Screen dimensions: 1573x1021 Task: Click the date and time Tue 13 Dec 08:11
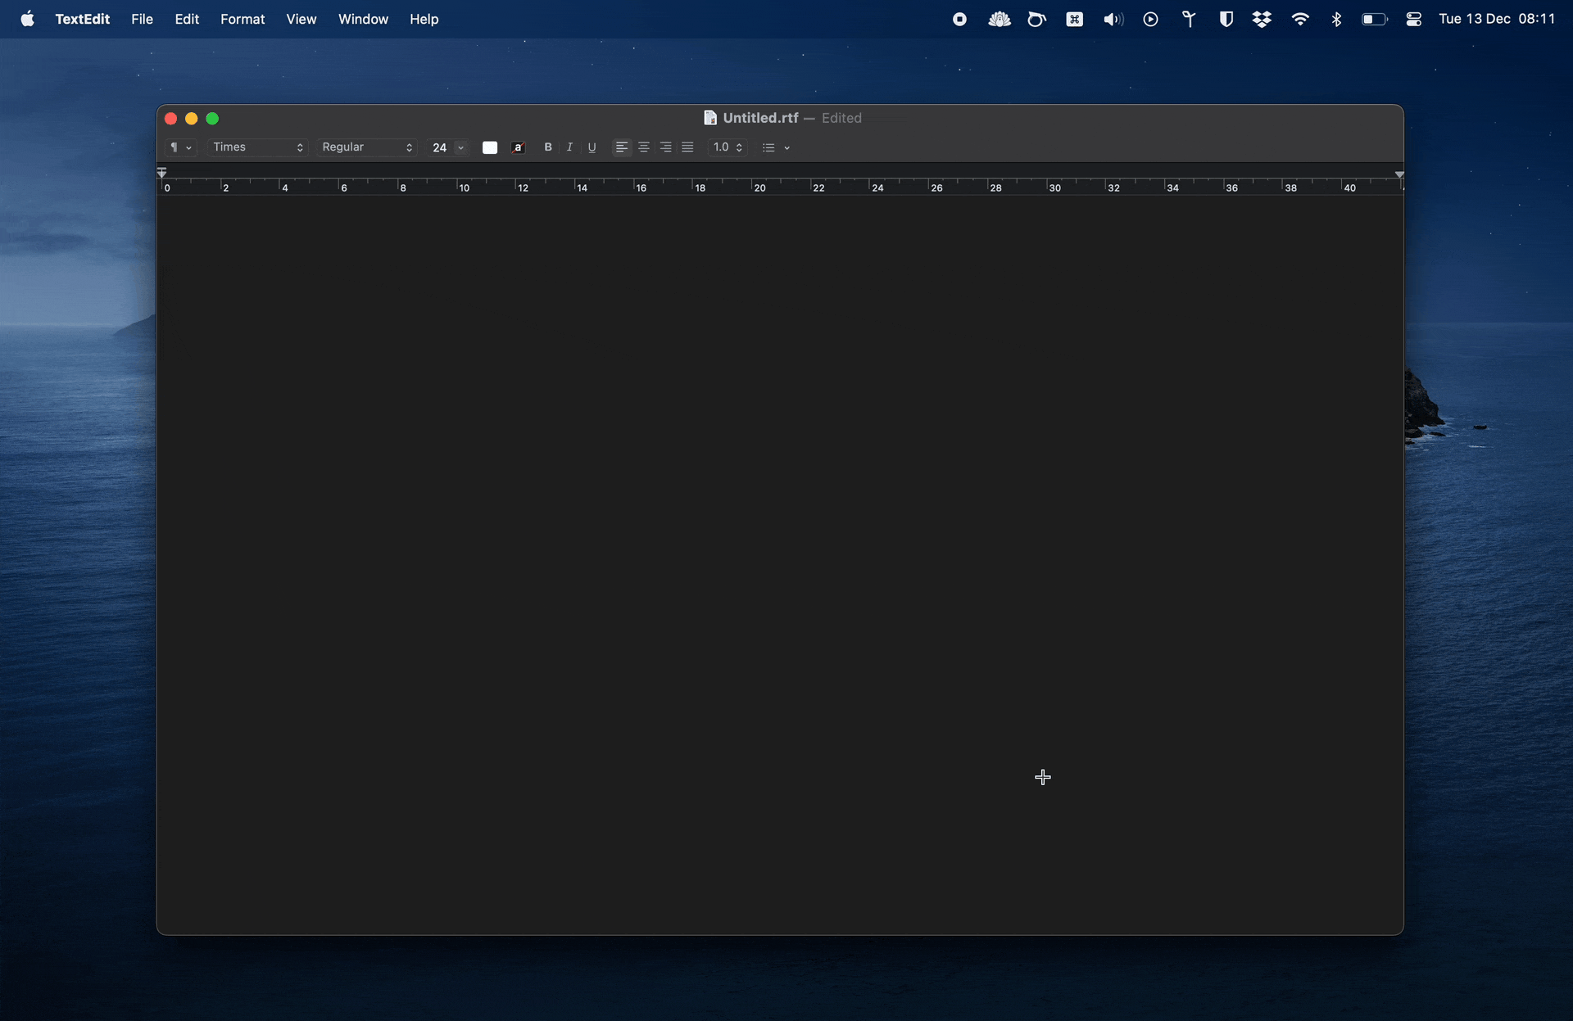click(x=1497, y=19)
